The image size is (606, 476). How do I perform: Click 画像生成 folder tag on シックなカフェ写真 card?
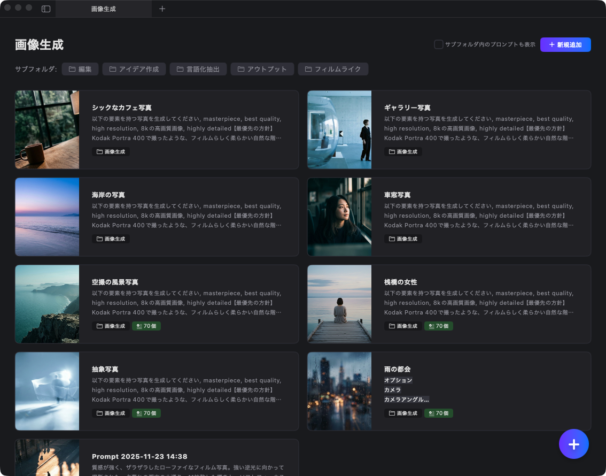[x=111, y=152]
